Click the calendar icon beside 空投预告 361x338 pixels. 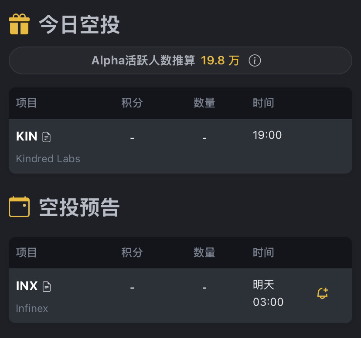click(x=19, y=207)
